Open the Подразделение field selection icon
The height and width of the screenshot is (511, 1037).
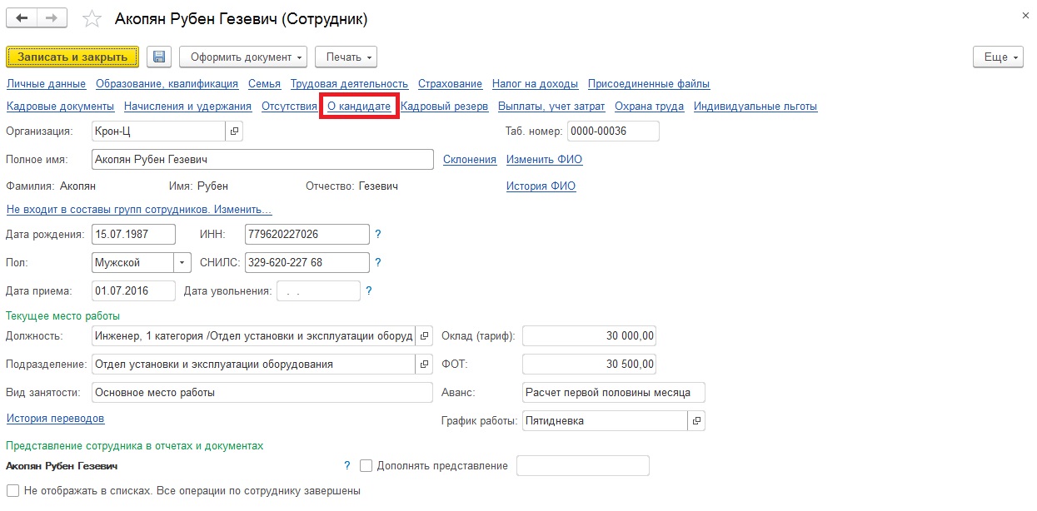coord(424,365)
